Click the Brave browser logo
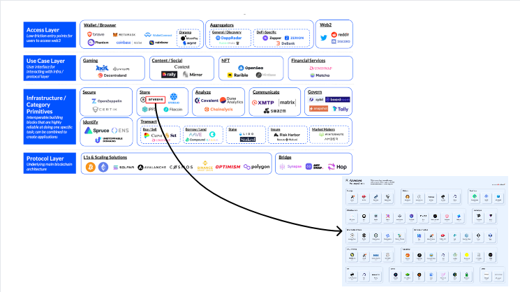Screen dimensions: 520x292 (x=96, y=34)
